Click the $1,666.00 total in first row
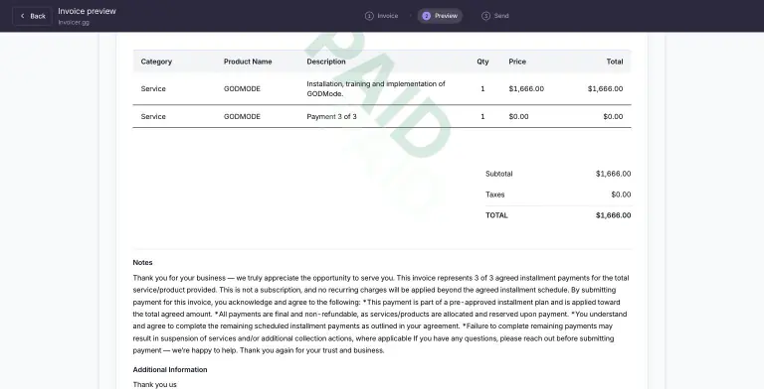 coord(605,89)
